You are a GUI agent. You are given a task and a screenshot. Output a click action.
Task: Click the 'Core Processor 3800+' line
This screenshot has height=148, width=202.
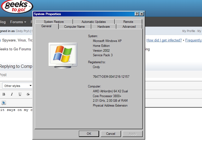point(107,96)
